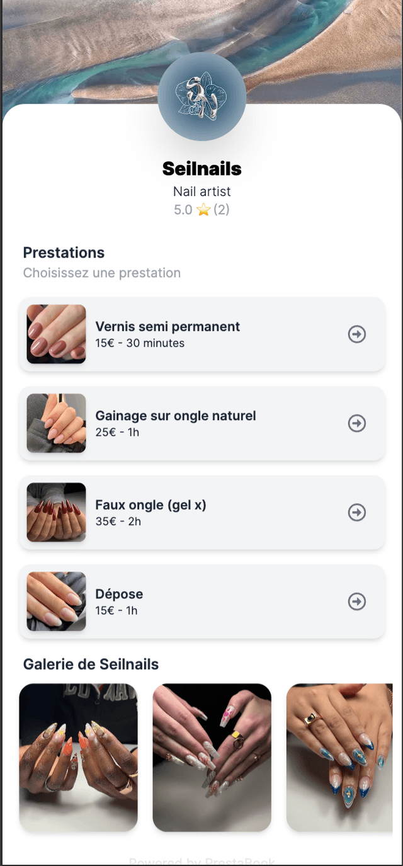Select the Vernis semi permanent service title
Viewport: 403px width, 866px height.
coord(167,327)
